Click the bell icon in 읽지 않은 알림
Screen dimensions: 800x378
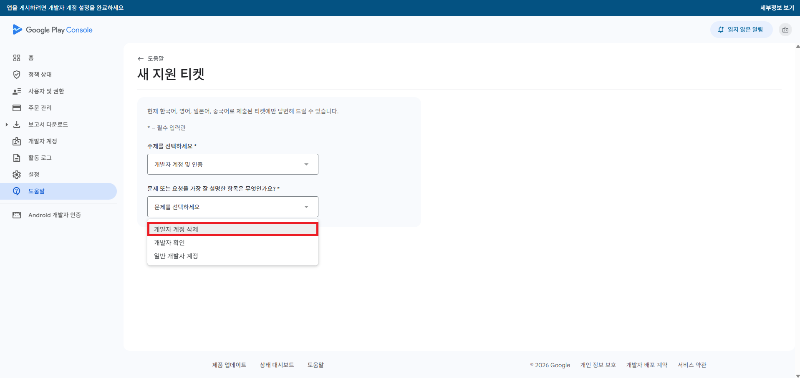721,30
